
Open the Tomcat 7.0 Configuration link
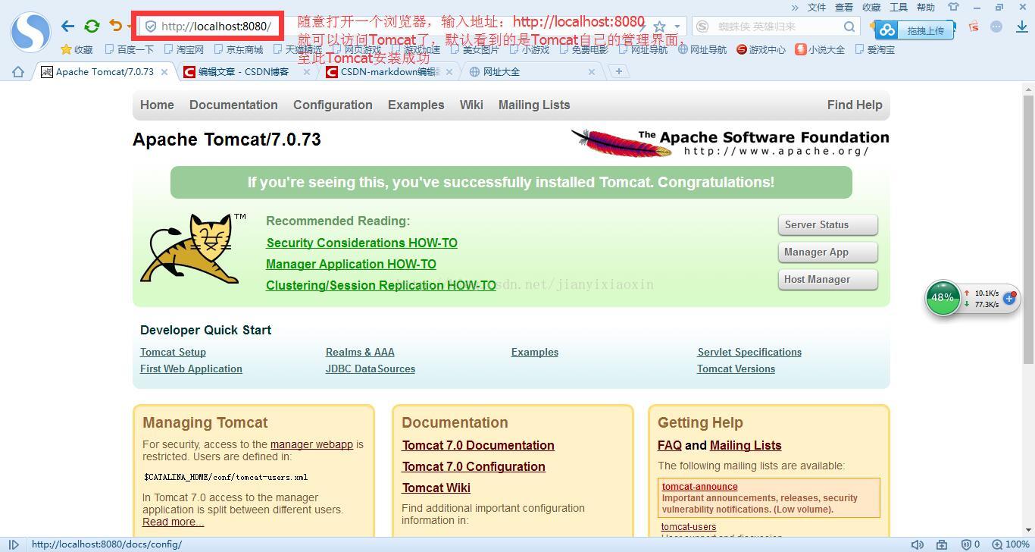(474, 466)
